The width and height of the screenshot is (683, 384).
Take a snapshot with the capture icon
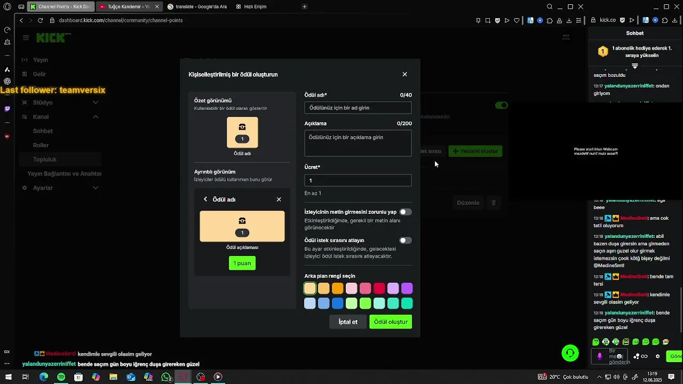(488, 20)
